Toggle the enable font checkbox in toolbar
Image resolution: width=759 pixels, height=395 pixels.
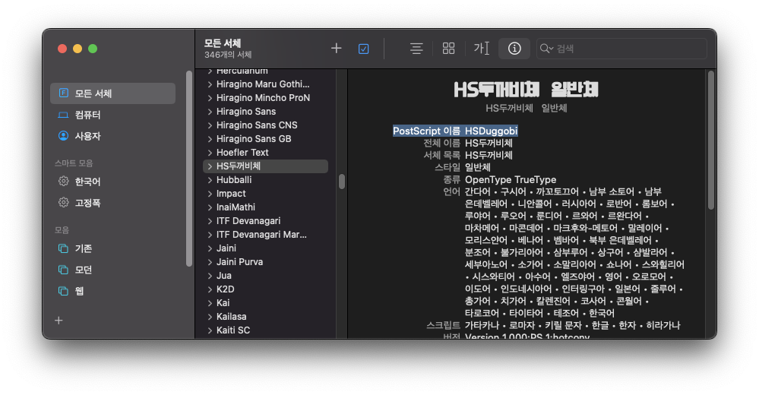click(x=363, y=49)
